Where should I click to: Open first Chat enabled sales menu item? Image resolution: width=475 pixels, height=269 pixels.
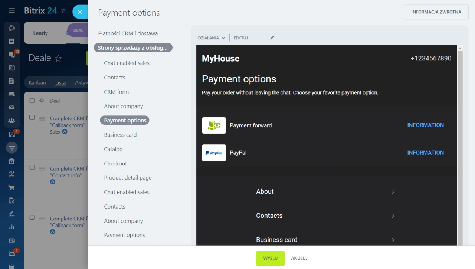[127, 63]
